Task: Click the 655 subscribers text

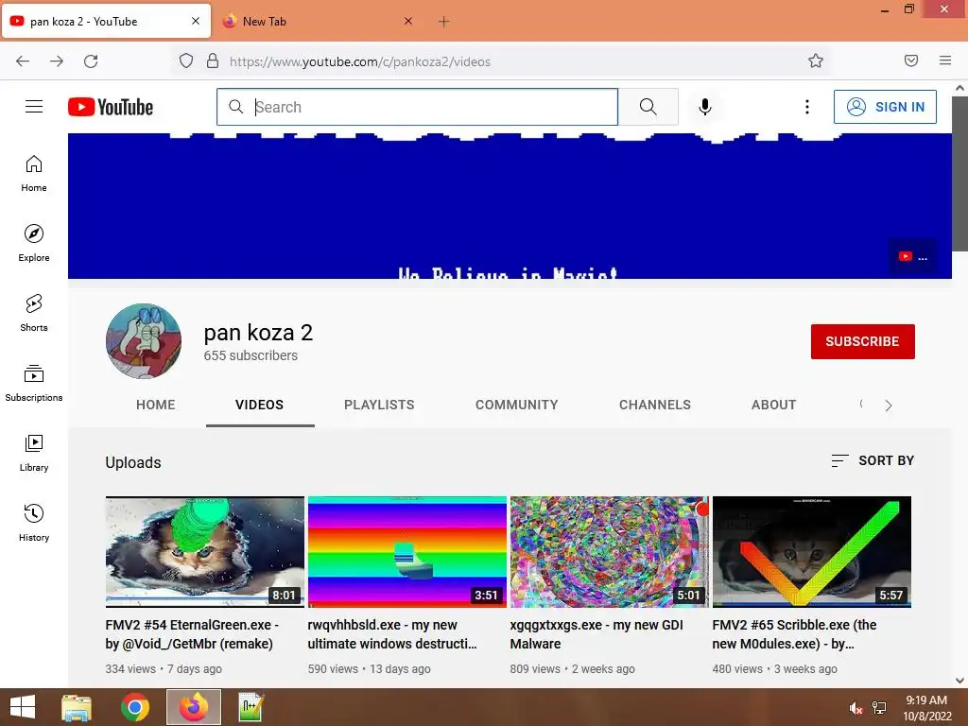Action: (x=251, y=355)
